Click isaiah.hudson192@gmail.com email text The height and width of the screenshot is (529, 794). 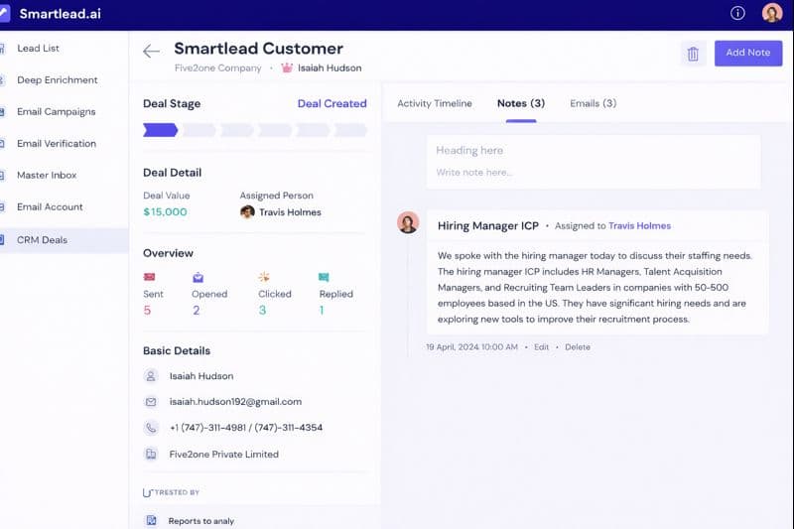(x=235, y=402)
